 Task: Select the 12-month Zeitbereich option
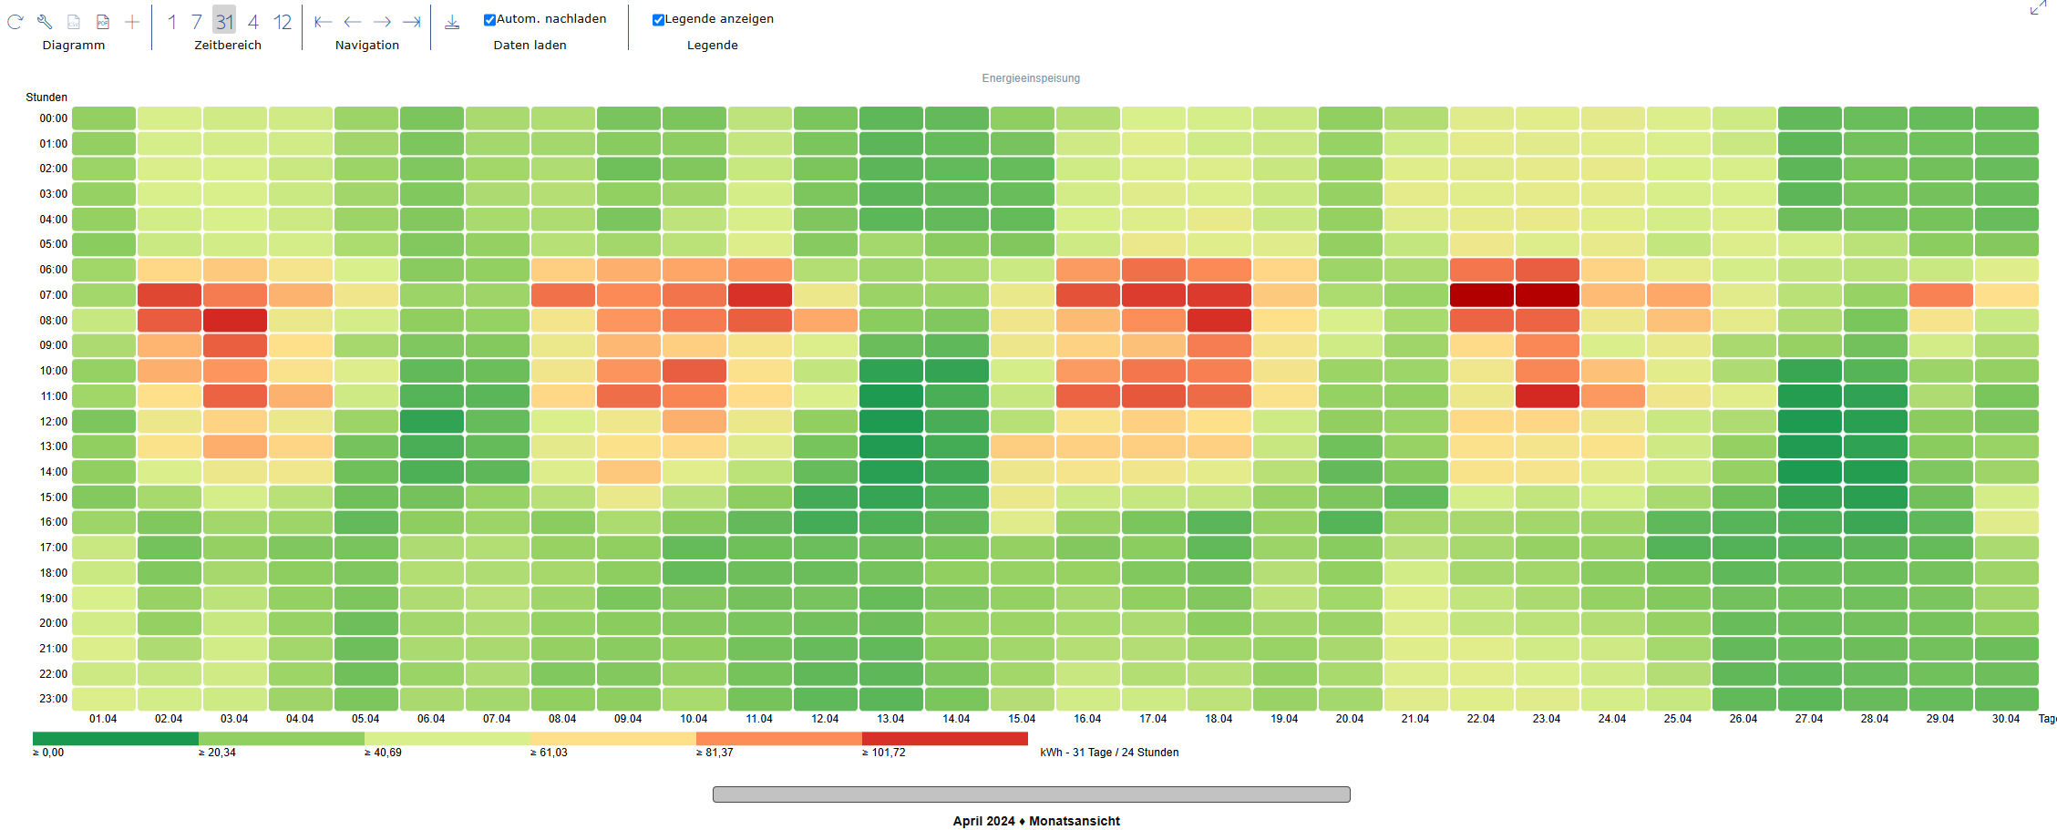[282, 21]
